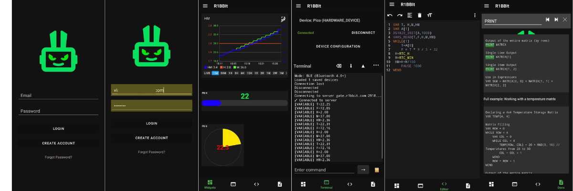Switch to the Widgets tab
Image resolution: width=573 pixels, height=191 pixels.
(210, 185)
